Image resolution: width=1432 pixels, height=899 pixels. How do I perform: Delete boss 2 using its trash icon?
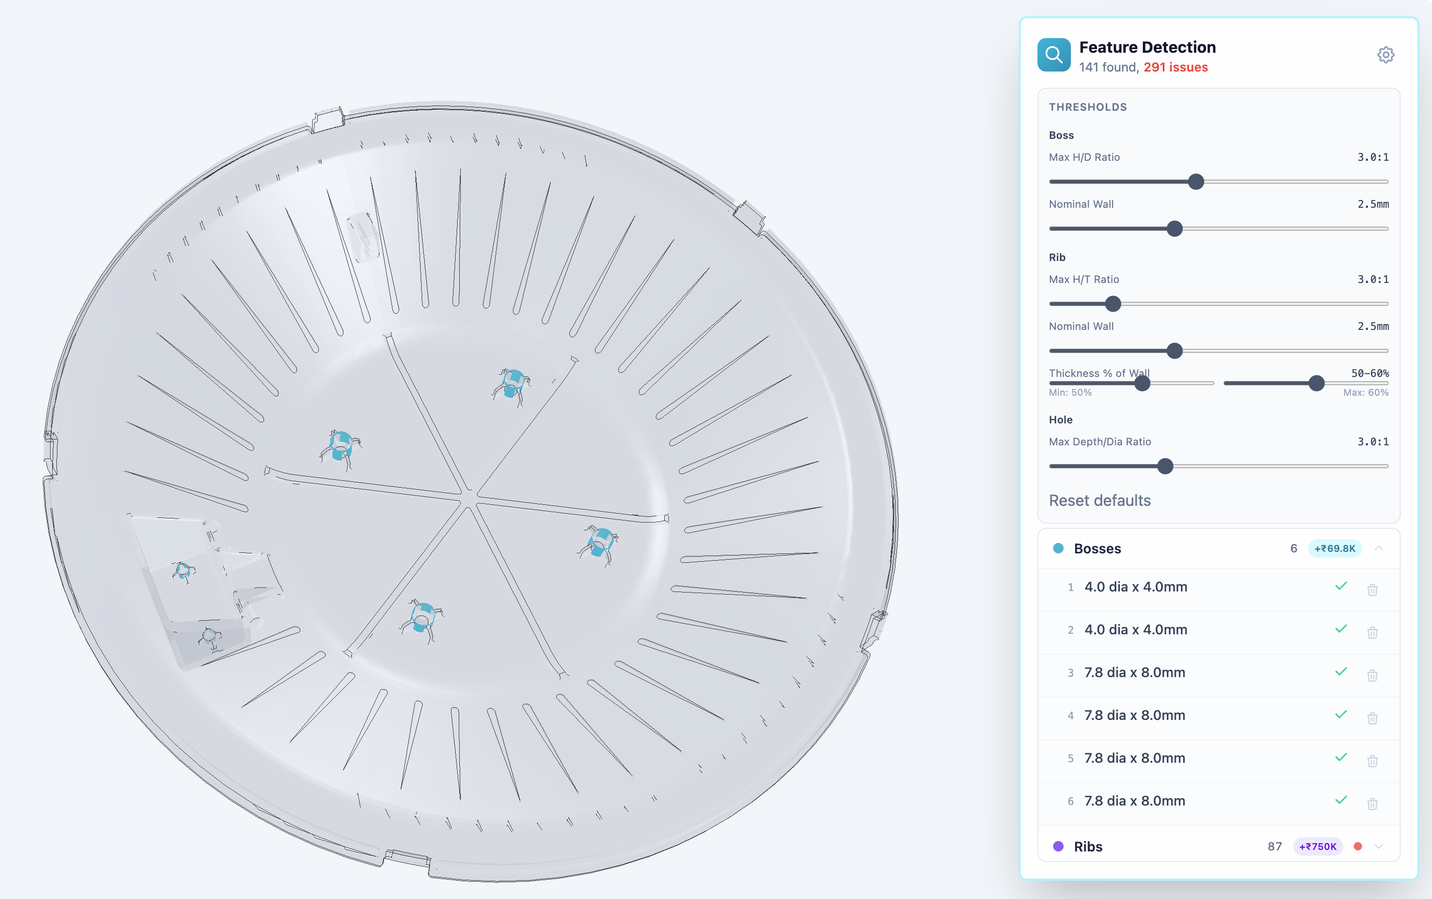point(1372,633)
